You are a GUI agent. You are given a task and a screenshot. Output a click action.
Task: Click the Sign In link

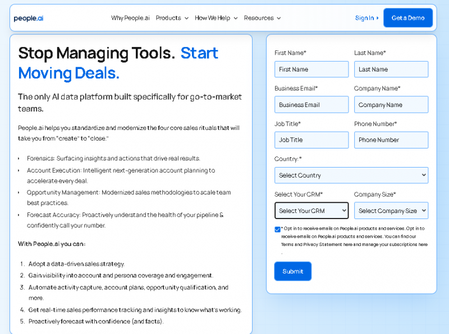364,18
